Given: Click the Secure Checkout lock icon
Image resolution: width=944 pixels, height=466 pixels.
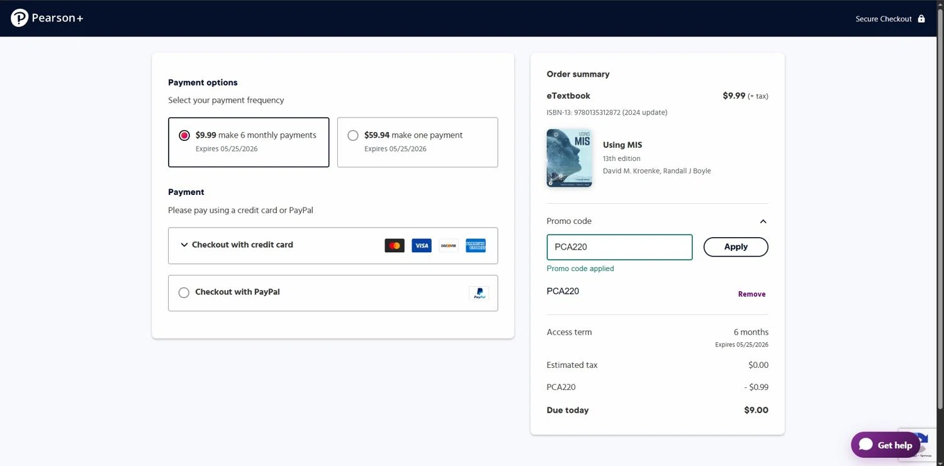Looking at the screenshot, I should pos(921,19).
